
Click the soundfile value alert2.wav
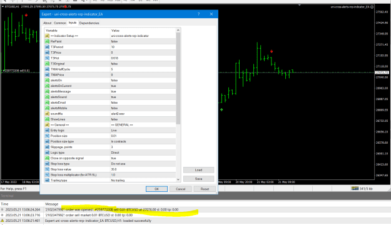coord(118,114)
